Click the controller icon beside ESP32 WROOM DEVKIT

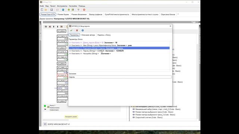(x=45, y=124)
